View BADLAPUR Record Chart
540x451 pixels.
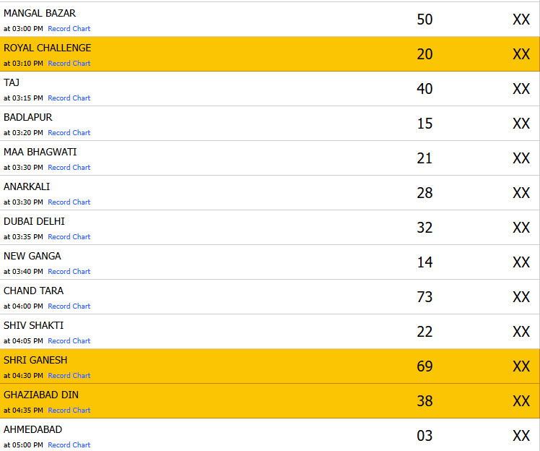(69, 133)
